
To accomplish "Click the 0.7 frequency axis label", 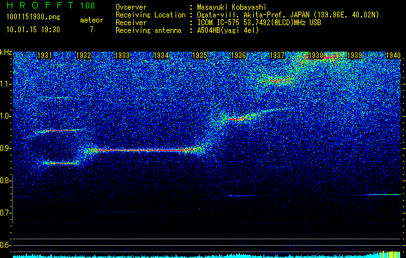I will point(5,213).
